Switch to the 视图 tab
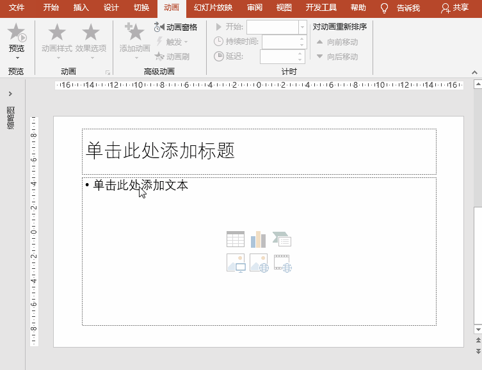 [x=284, y=8]
